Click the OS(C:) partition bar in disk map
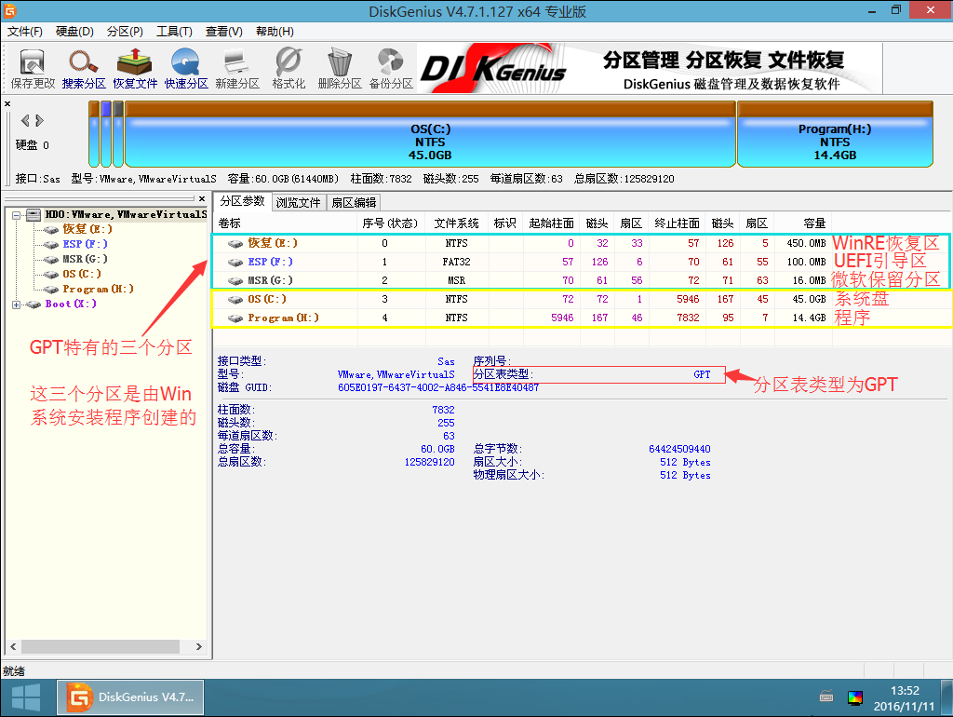Viewport: 953px width, 717px height. click(x=430, y=134)
